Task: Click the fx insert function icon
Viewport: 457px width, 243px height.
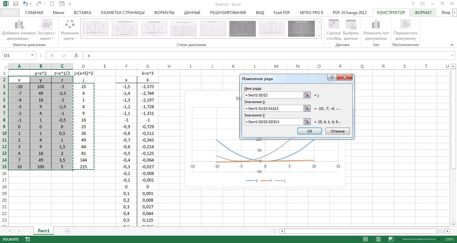Action: [x=76, y=55]
